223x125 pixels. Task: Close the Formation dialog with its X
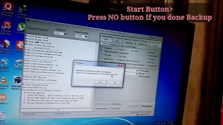click(121, 66)
